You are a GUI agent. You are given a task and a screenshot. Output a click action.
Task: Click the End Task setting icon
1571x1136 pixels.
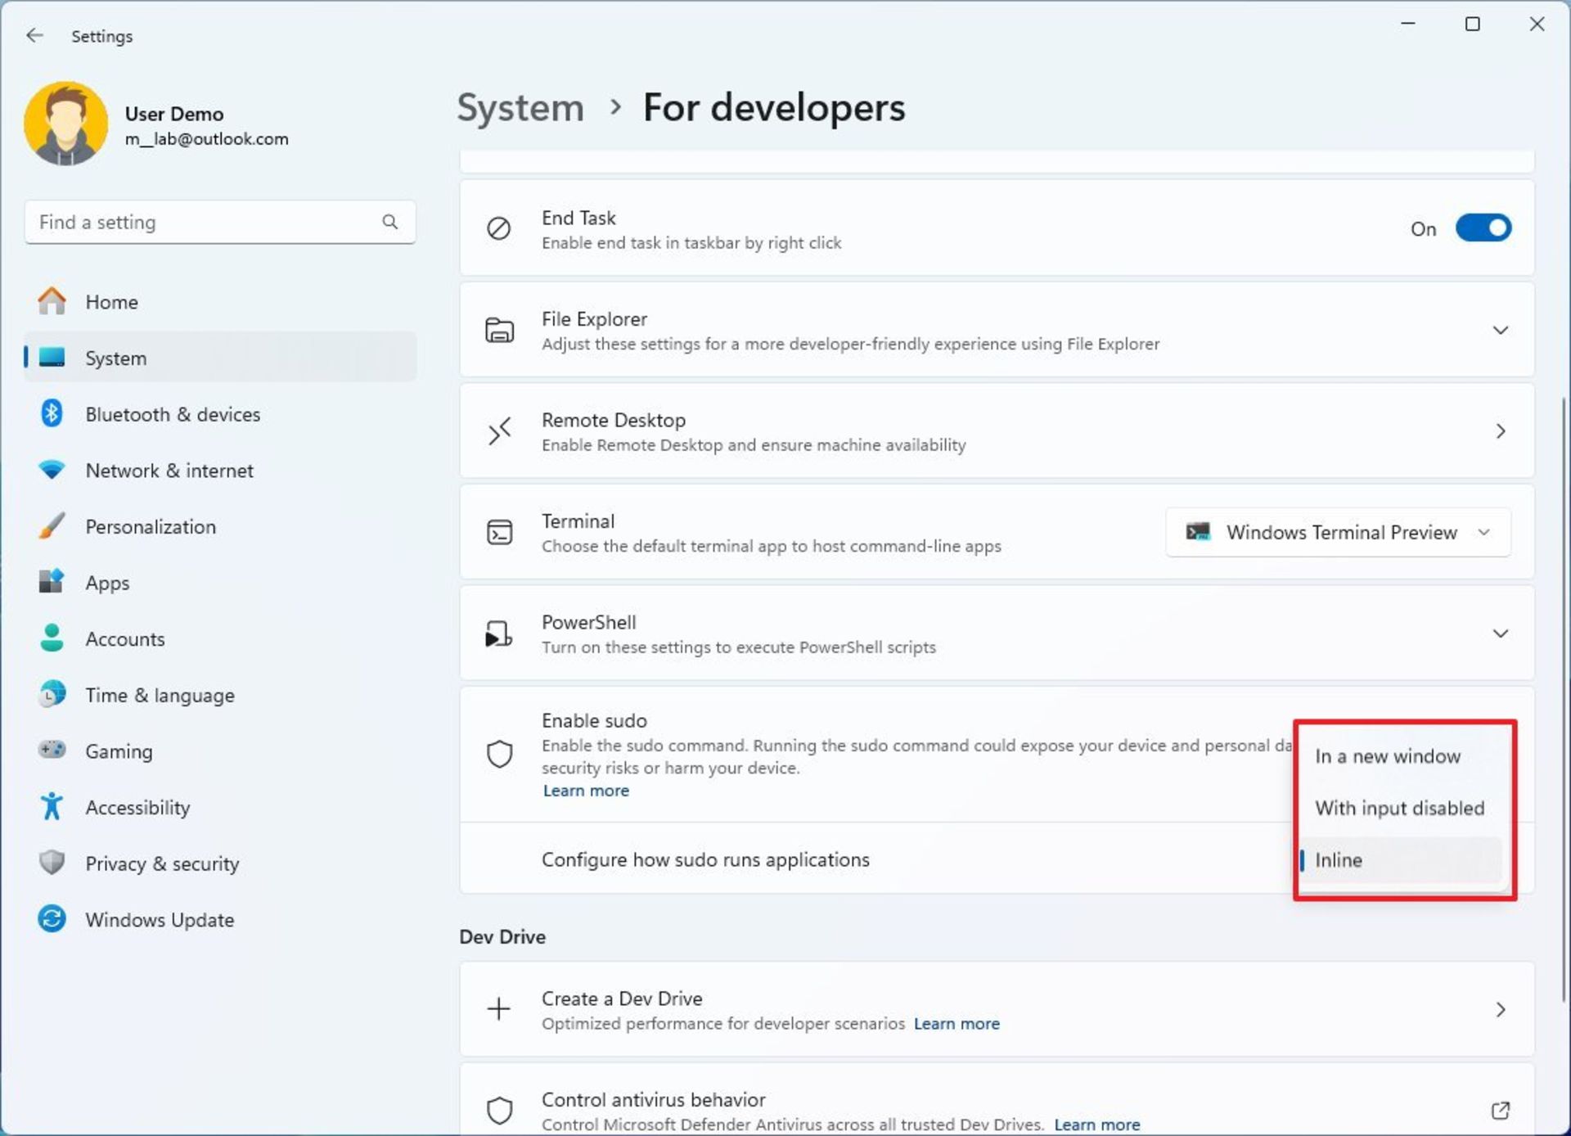[x=499, y=227]
